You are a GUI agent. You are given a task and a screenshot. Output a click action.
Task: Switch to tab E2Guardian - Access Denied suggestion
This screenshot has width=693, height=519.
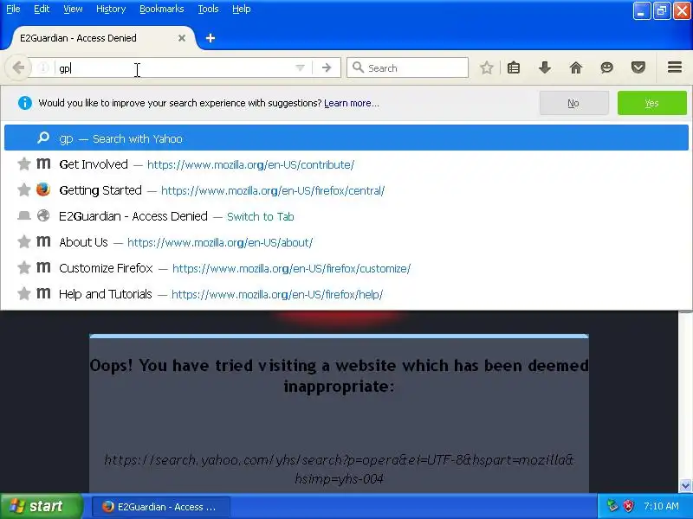346,216
